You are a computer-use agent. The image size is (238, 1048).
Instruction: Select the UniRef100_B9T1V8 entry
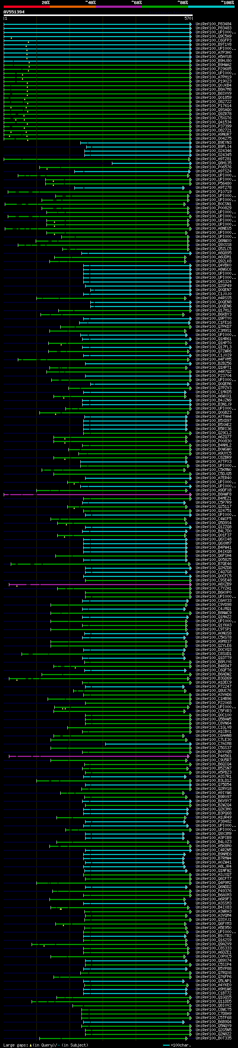[213, 44]
